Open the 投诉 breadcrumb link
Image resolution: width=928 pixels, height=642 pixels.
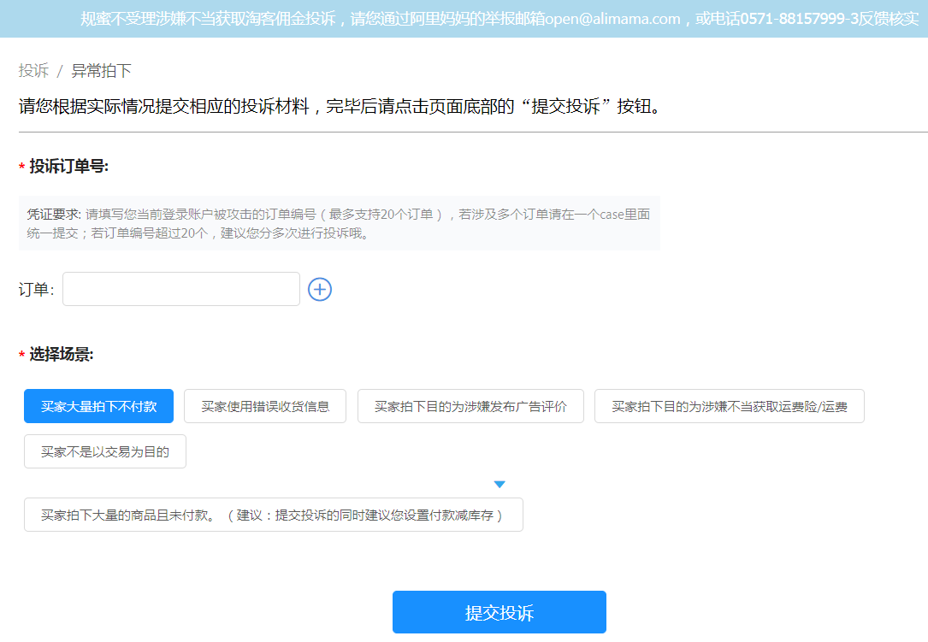coord(33,70)
